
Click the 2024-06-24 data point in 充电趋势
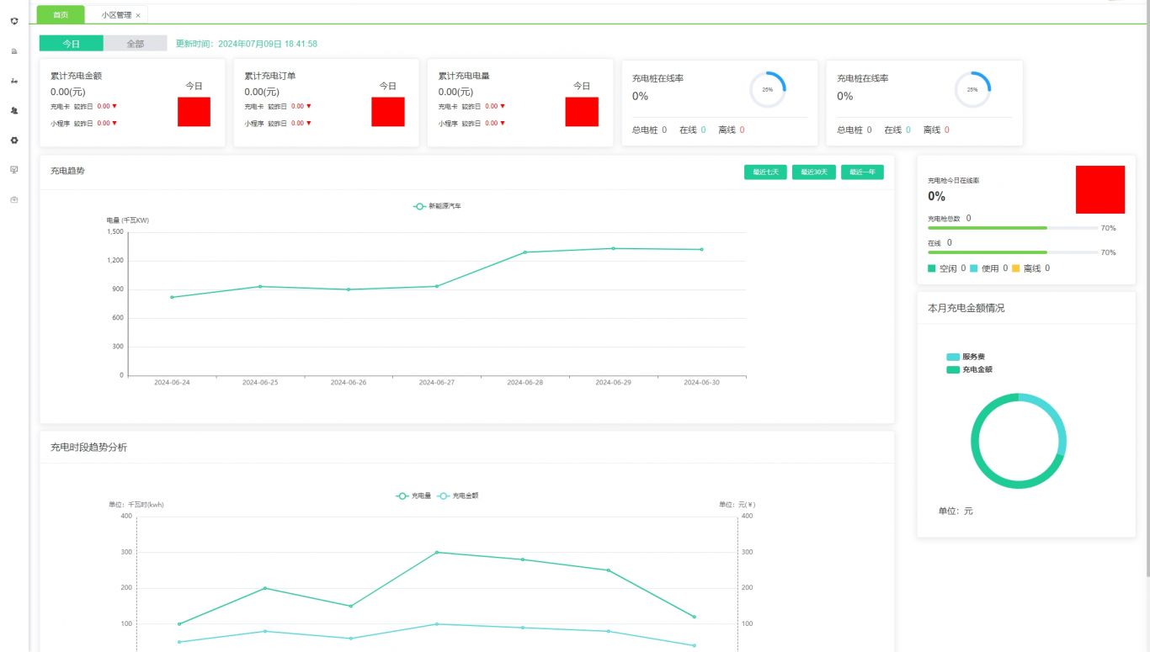click(x=172, y=297)
